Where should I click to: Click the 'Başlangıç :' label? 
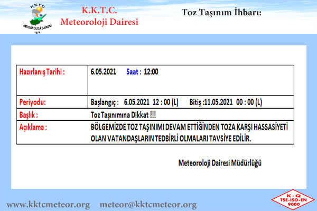tap(105, 102)
